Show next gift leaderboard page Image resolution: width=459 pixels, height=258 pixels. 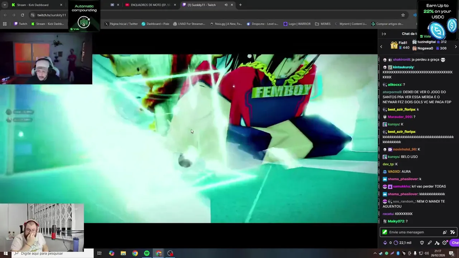[x=456, y=47]
